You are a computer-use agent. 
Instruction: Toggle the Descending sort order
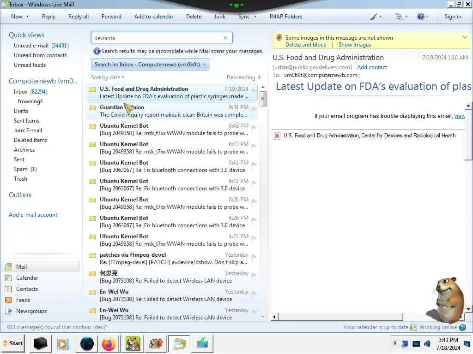244,77
